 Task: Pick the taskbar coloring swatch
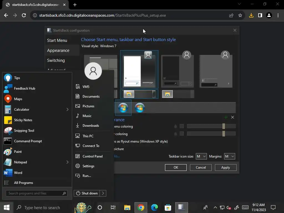pos(182,134)
